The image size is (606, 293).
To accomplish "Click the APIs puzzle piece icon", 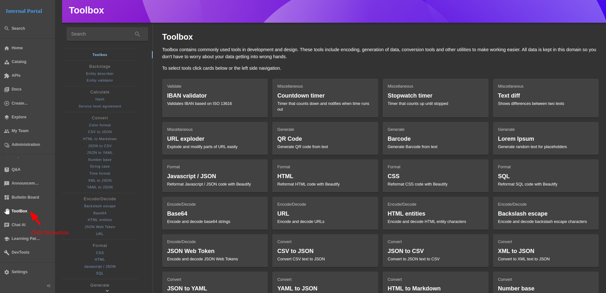I will pyautogui.click(x=7, y=76).
